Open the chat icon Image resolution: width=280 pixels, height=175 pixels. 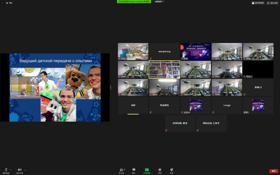[134, 170]
